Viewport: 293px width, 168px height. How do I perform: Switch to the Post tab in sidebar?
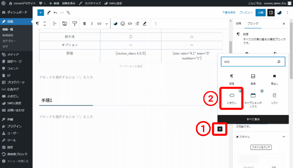[x=238, y=24]
